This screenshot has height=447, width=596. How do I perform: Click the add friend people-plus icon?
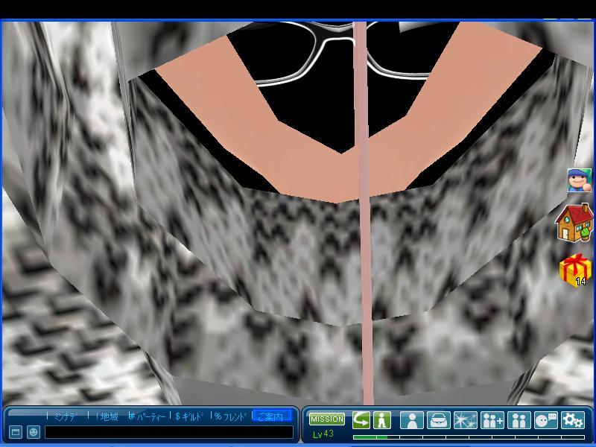point(492,420)
